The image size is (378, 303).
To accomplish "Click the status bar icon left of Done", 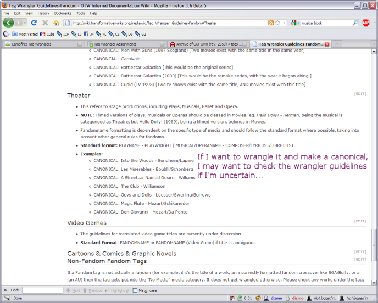I will pos(7,298).
